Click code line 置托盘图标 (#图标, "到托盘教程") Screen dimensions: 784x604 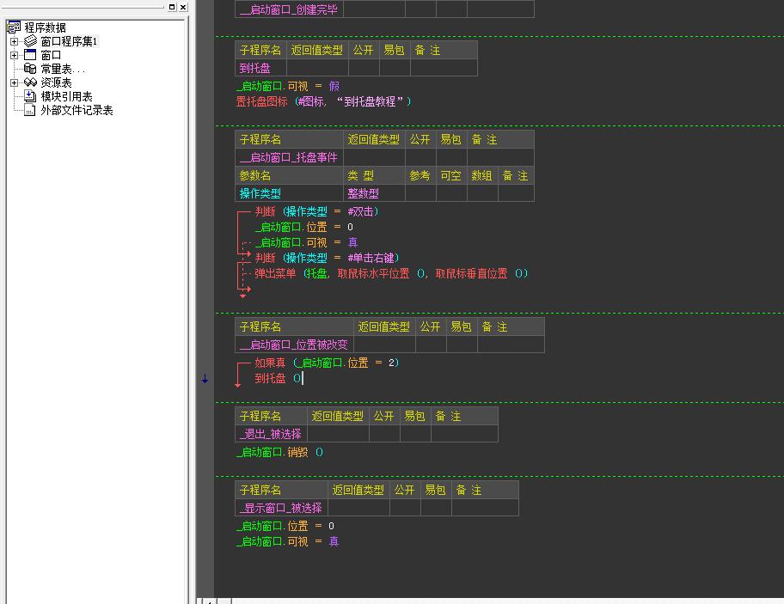323,101
